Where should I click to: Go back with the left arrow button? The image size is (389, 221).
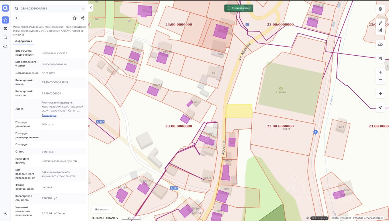[17, 18]
